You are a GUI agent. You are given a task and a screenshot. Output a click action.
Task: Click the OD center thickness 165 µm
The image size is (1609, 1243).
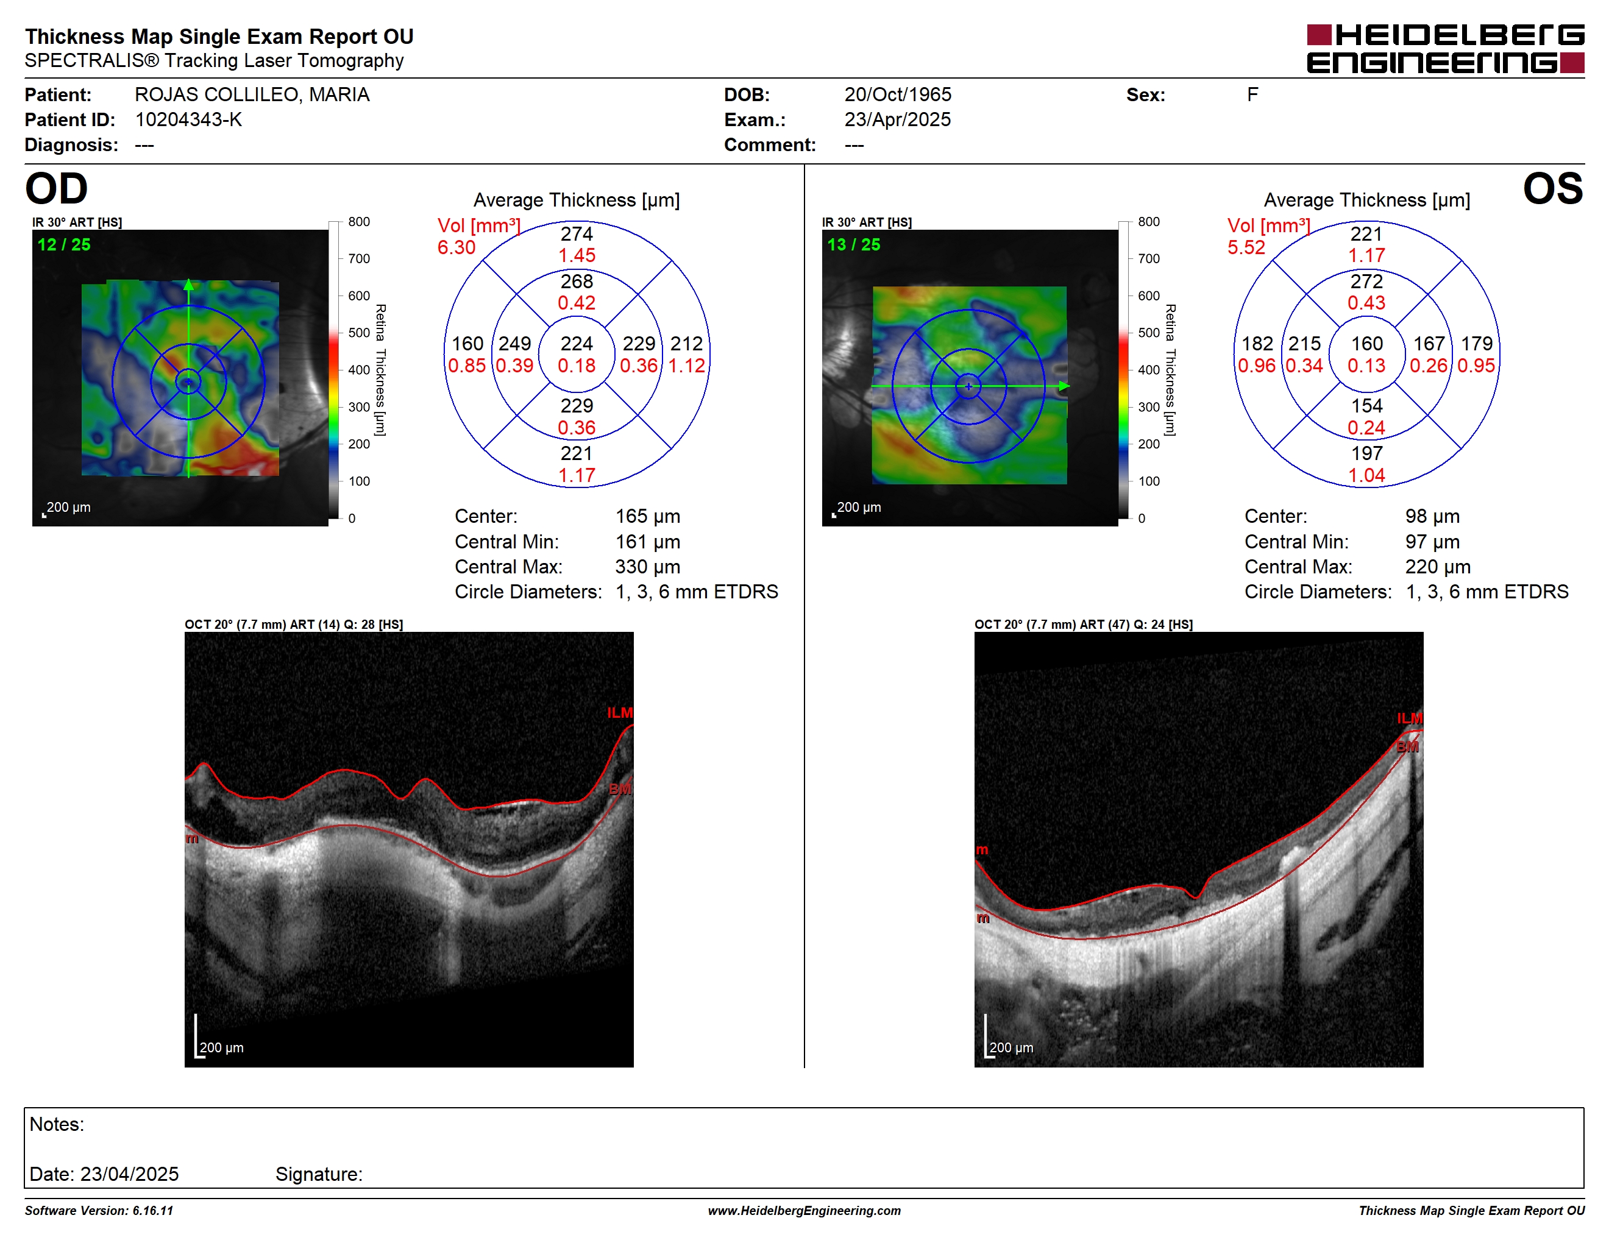(648, 516)
